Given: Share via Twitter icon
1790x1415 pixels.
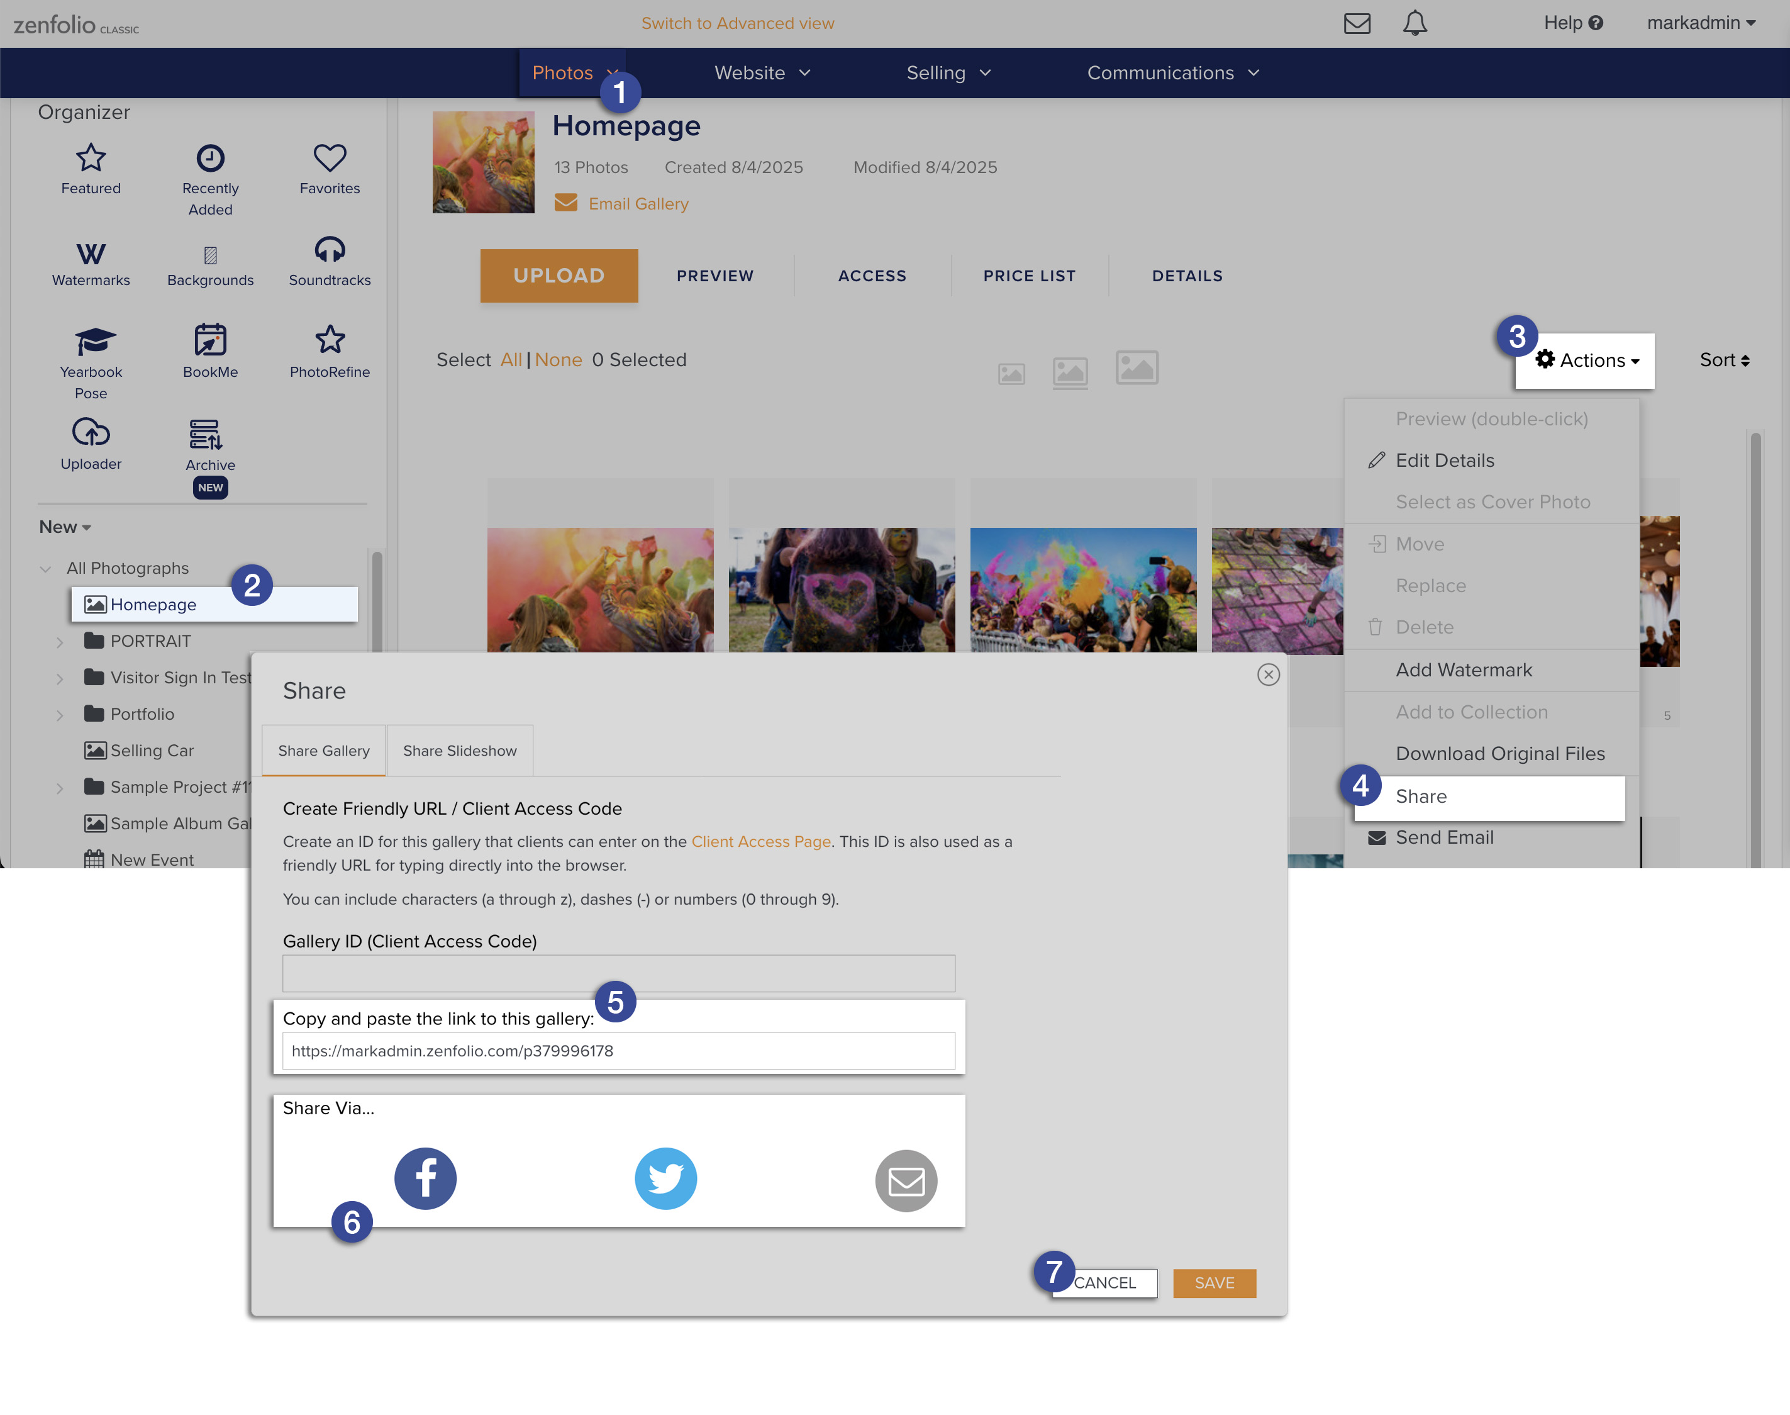Looking at the screenshot, I should click(x=665, y=1178).
